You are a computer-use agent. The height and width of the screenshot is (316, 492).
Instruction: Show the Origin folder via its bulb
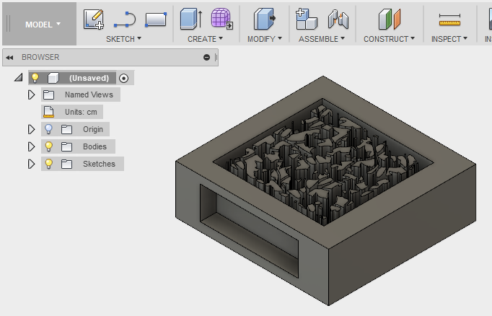coord(48,129)
